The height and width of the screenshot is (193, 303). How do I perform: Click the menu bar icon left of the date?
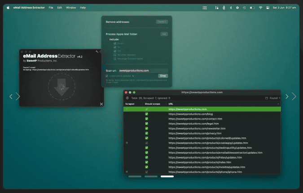[268, 8]
